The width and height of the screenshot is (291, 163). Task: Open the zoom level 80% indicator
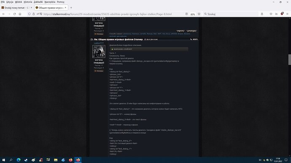click(x=193, y=14)
